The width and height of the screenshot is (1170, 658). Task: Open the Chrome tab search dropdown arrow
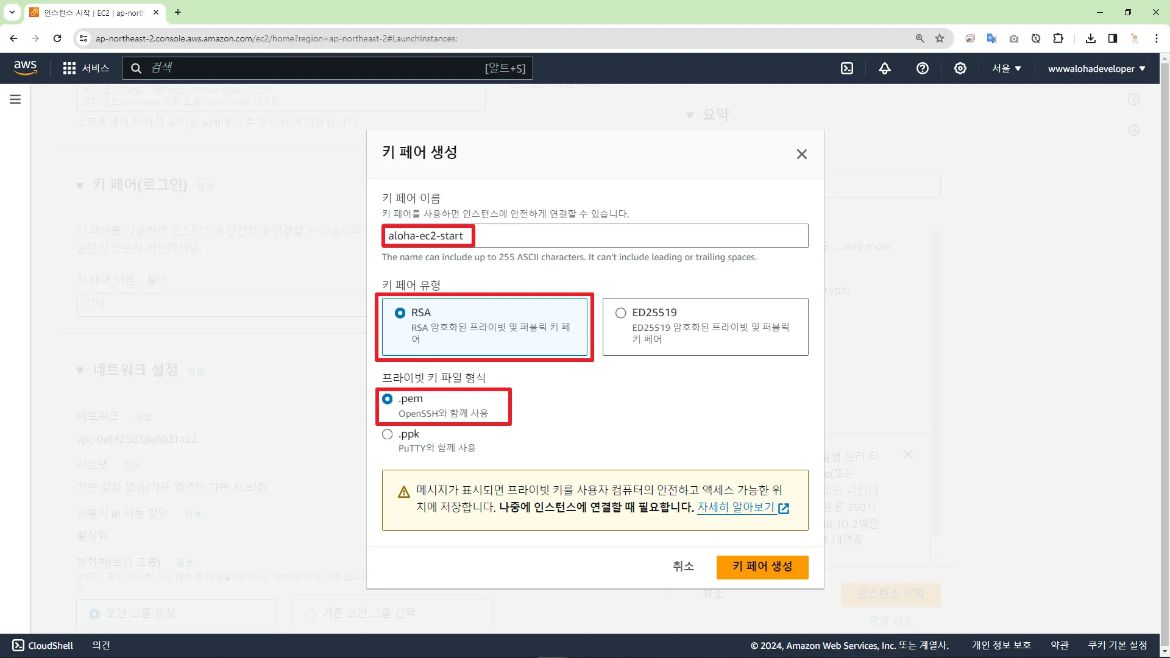(x=12, y=12)
